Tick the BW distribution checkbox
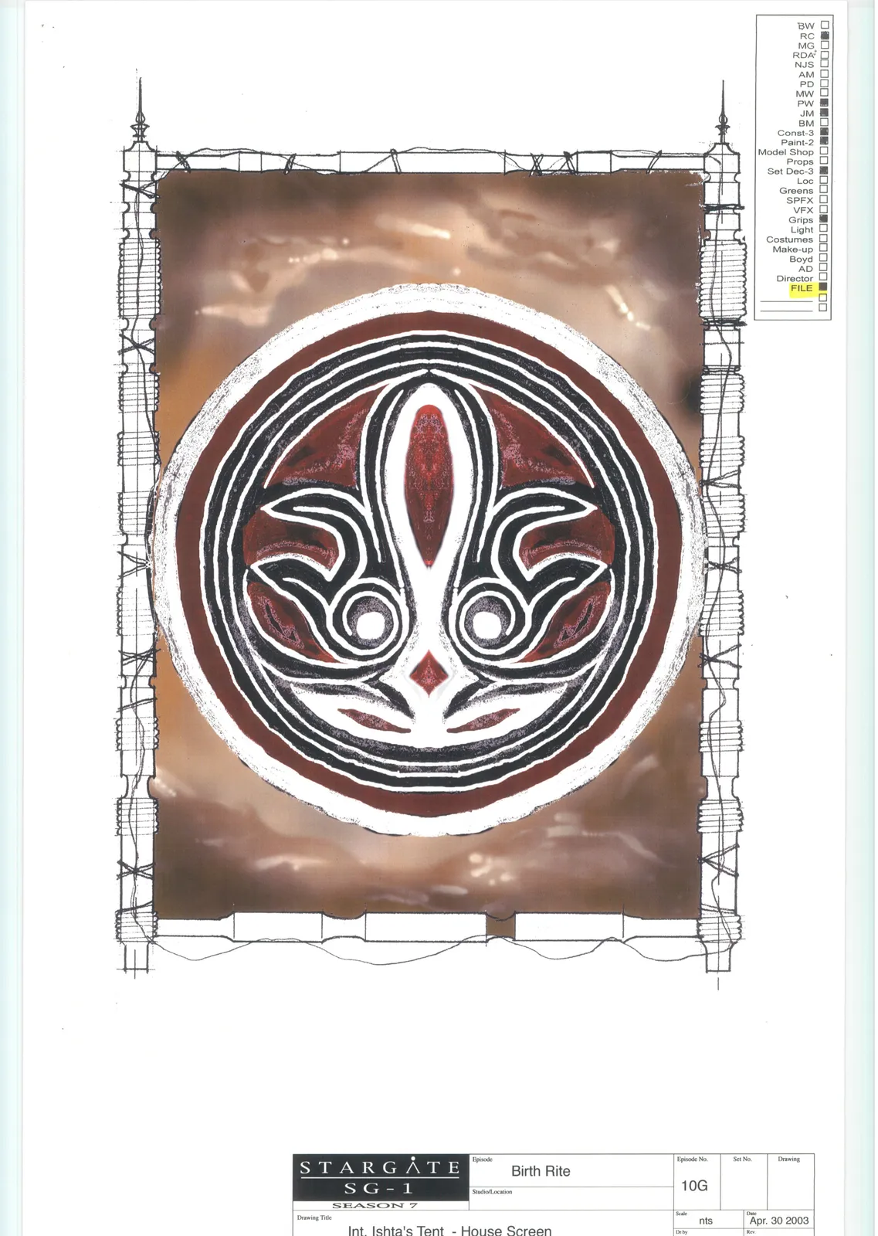 pyautogui.click(x=825, y=25)
